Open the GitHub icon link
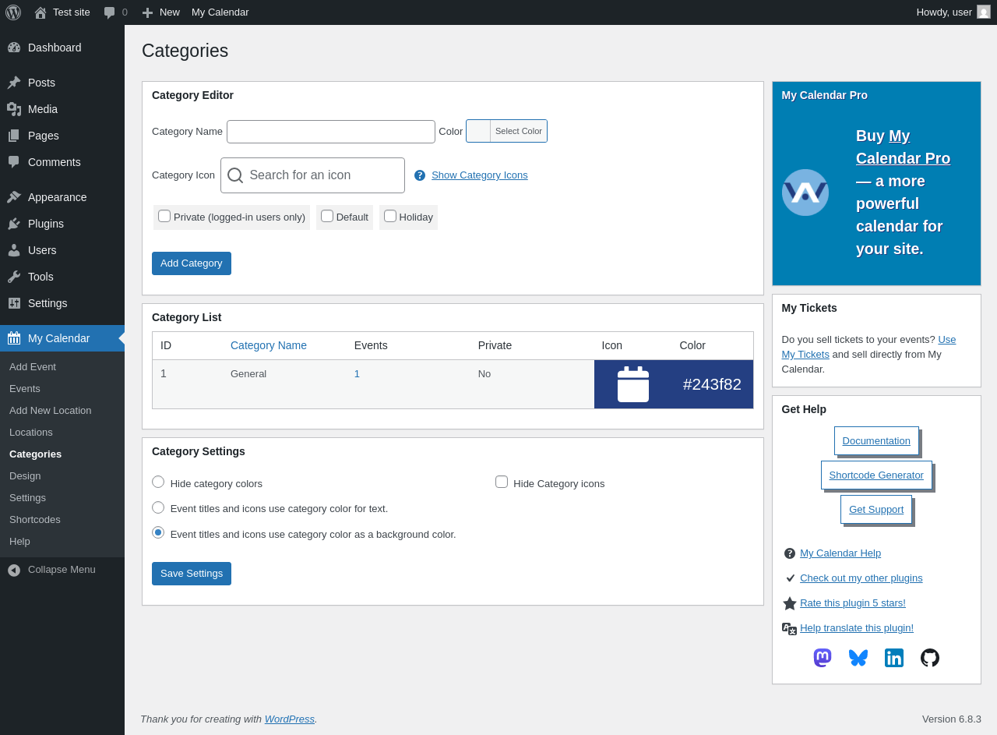The height and width of the screenshot is (735, 997). pyautogui.click(x=930, y=658)
